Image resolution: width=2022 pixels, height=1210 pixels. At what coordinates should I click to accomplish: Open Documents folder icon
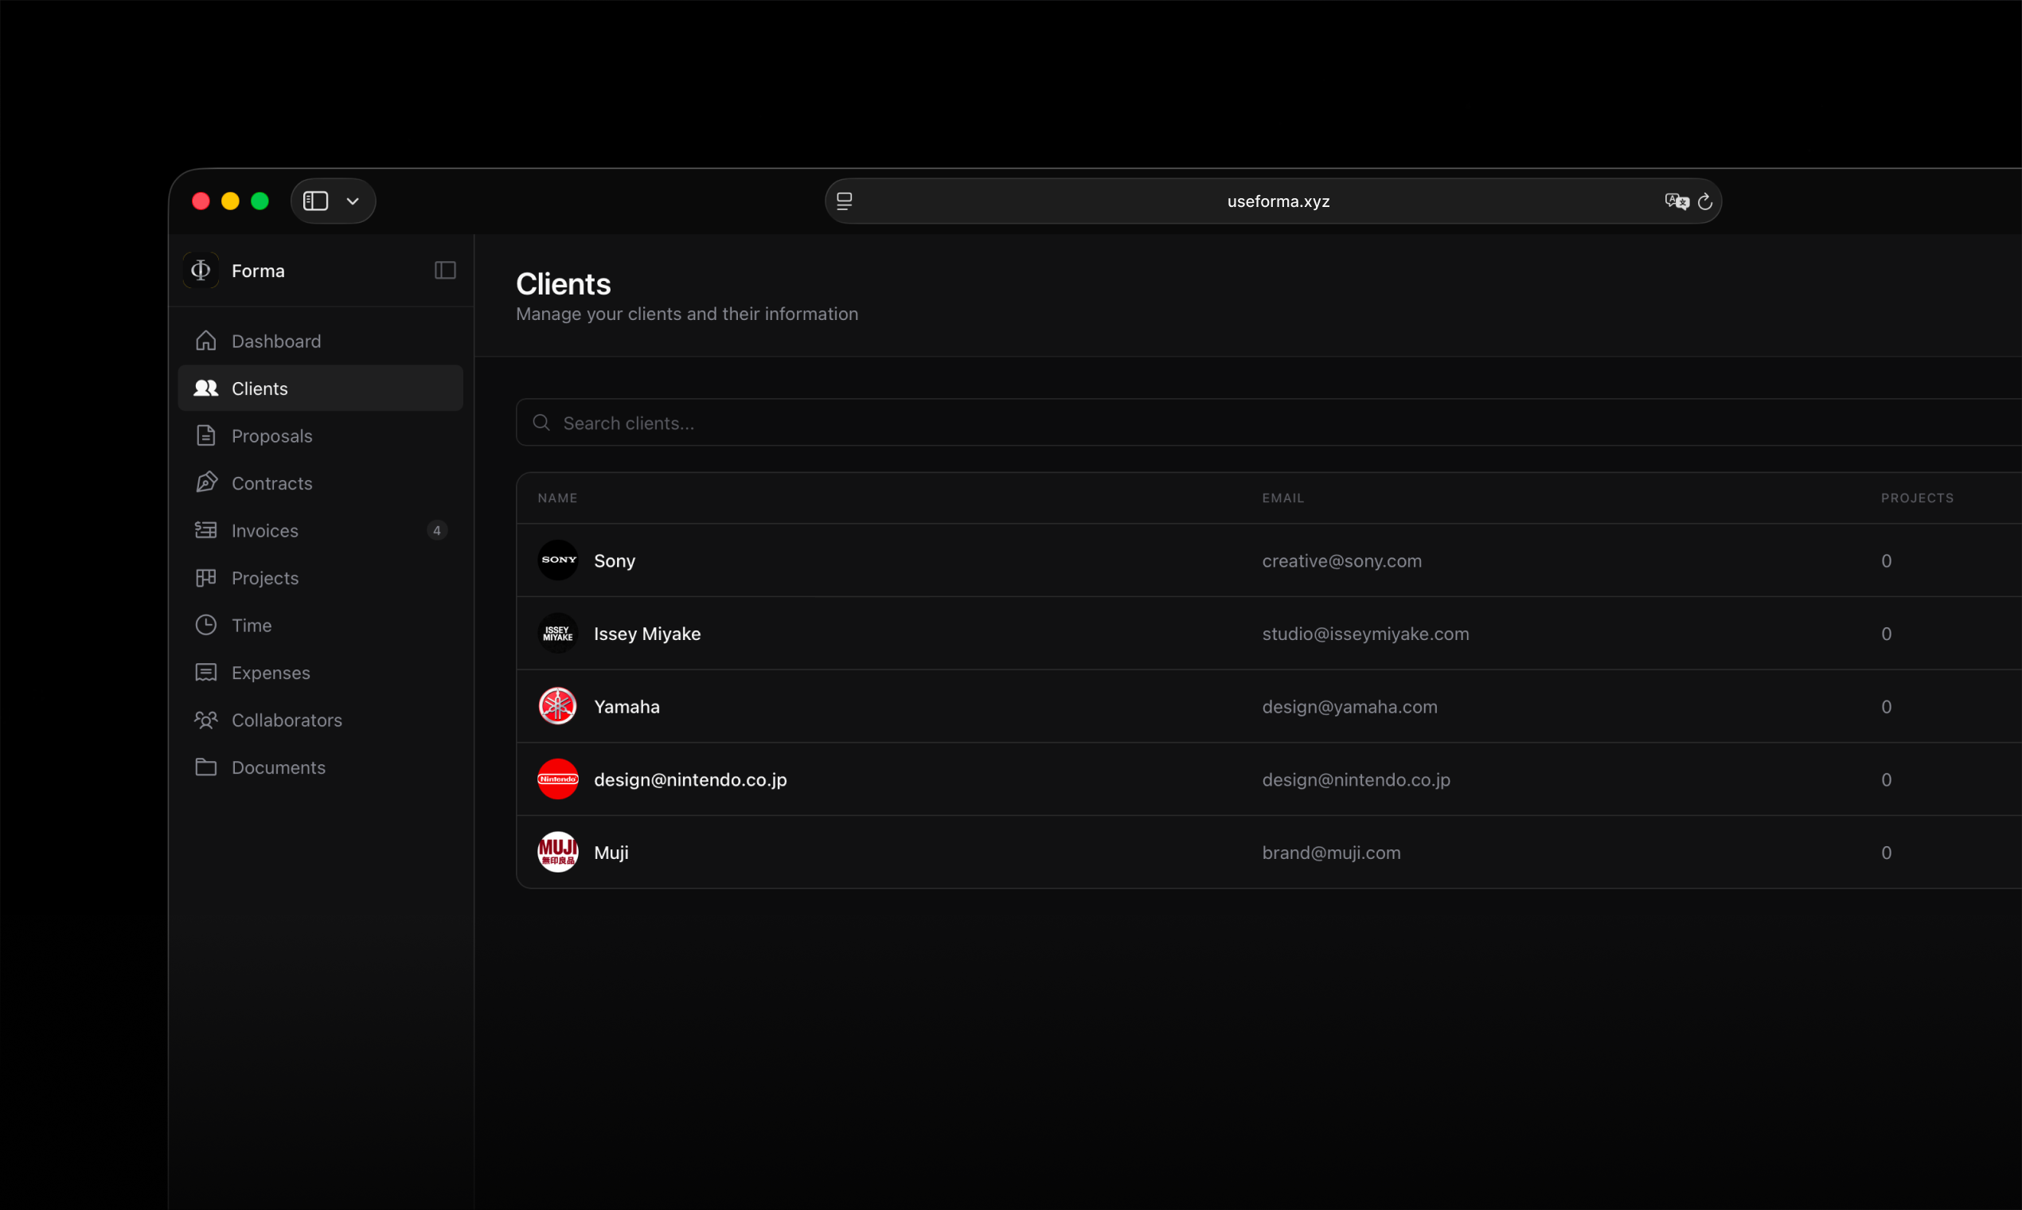[x=206, y=767]
